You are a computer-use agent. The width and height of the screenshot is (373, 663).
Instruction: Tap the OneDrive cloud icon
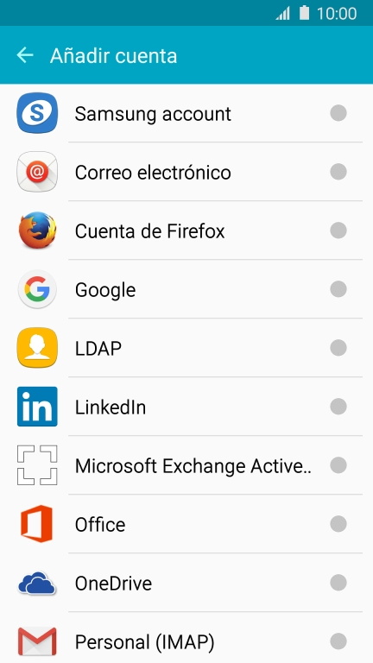point(37,583)
